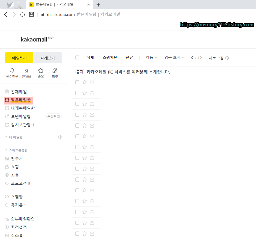The height and width of the screenshot is (241, 256).
Task: Reload the page in browser toolbar
Action: pos(23,15)
